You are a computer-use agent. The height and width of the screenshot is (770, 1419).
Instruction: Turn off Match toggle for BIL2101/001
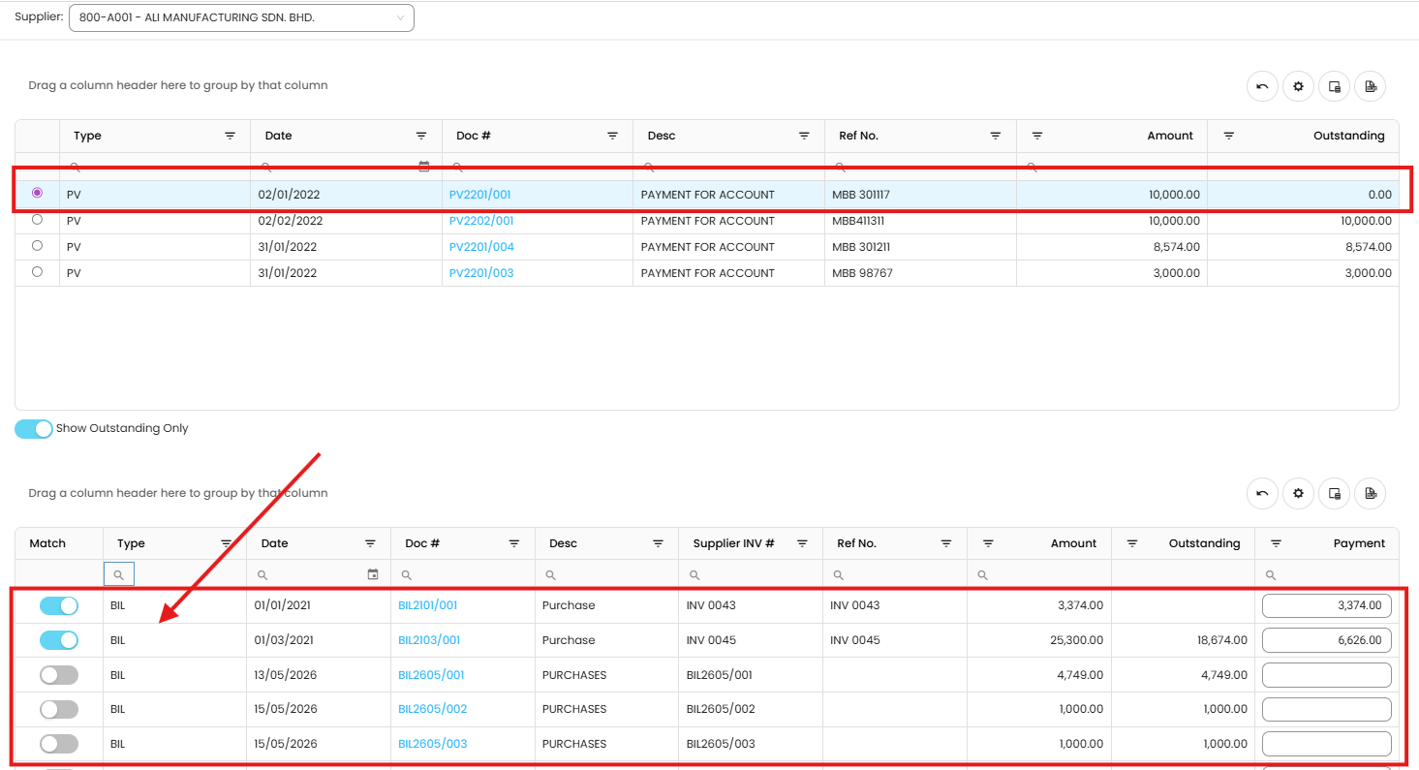(59, 605)
